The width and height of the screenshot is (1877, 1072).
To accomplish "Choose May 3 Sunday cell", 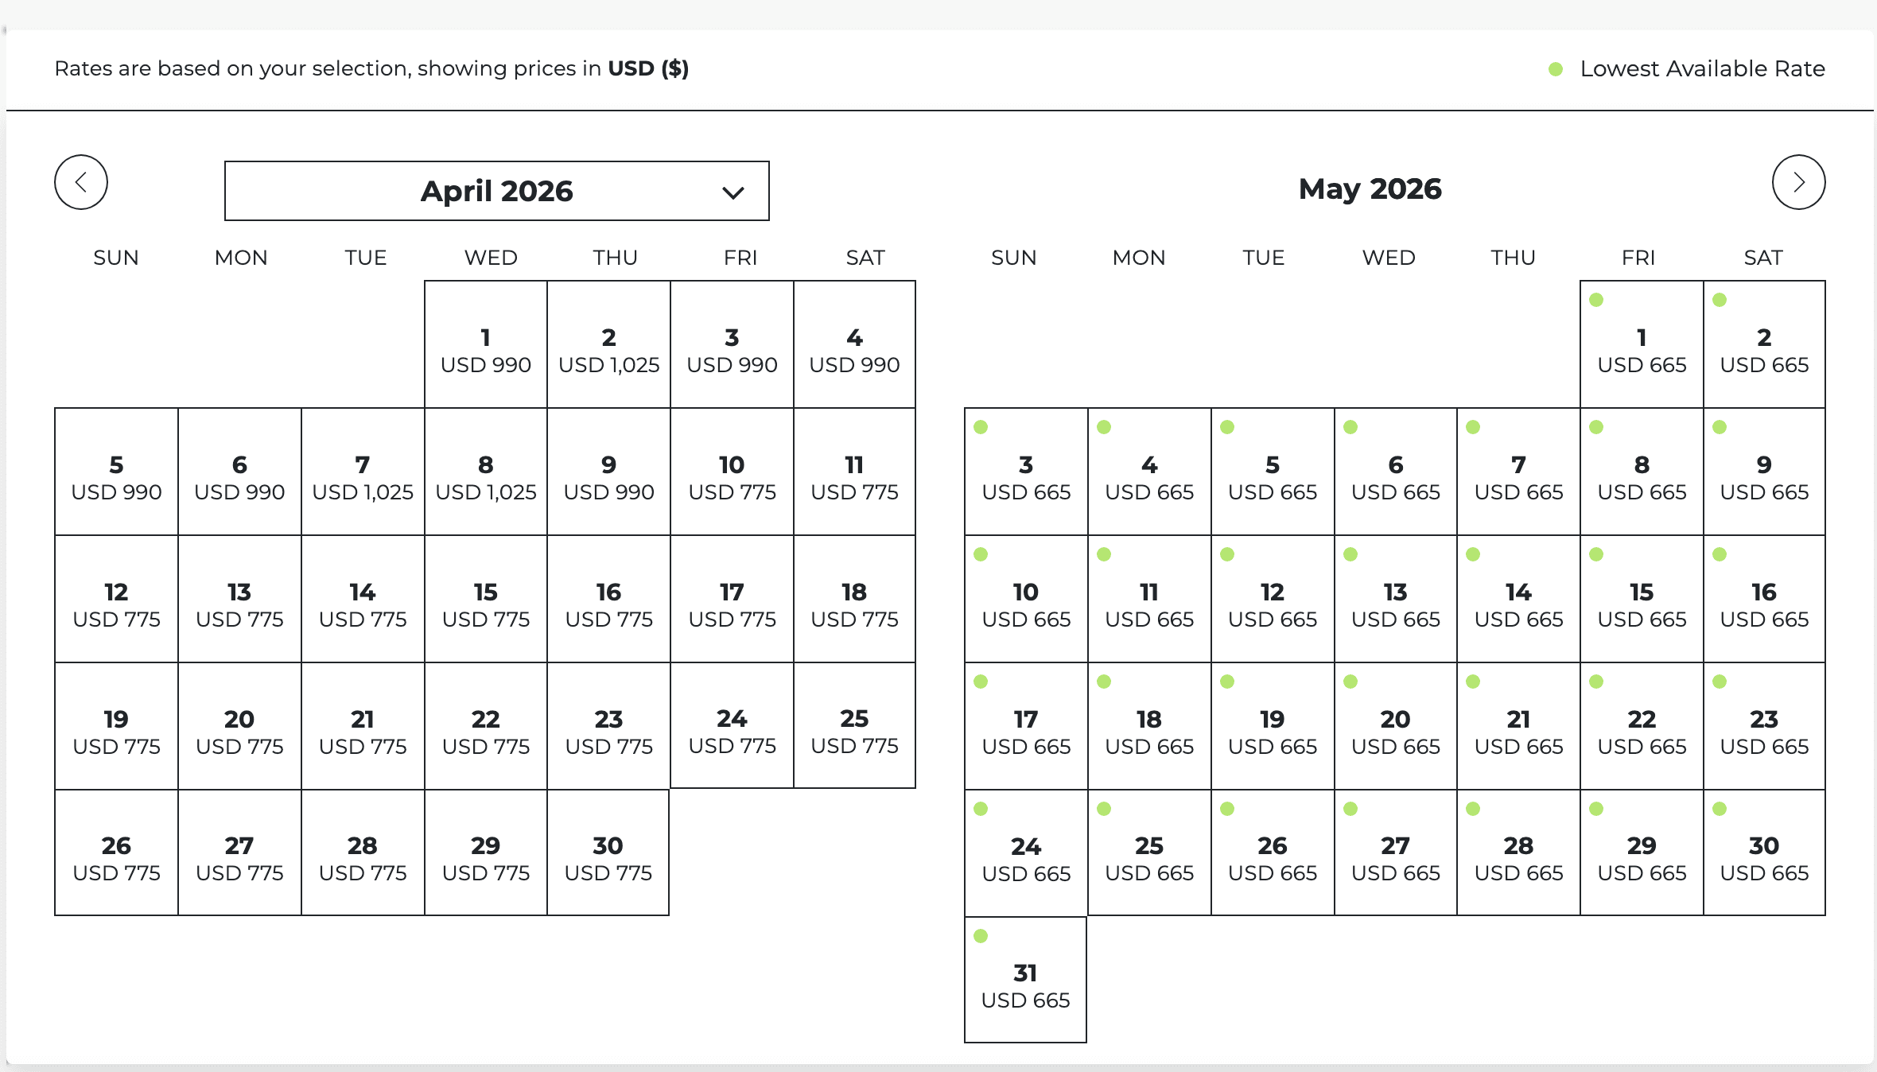I will tap(1025, 472).
